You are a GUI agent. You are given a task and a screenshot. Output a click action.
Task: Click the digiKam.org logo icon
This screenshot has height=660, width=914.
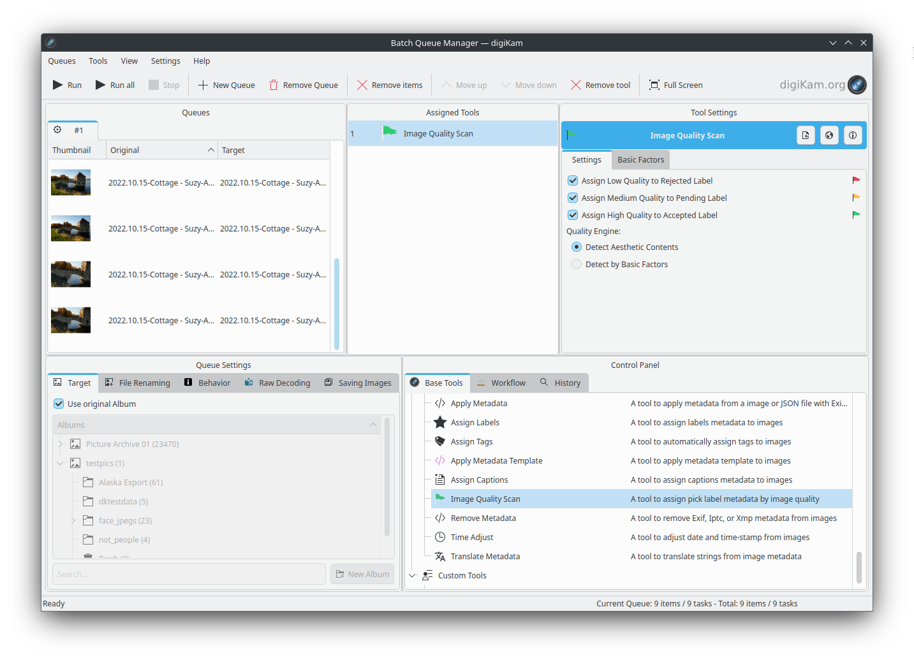tap(857, 84)
